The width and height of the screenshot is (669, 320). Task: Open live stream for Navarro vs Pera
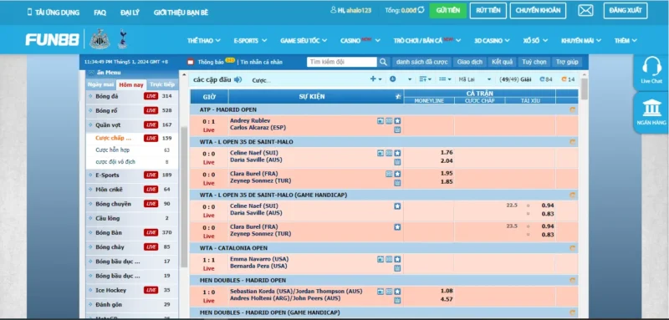click(380, 259)
